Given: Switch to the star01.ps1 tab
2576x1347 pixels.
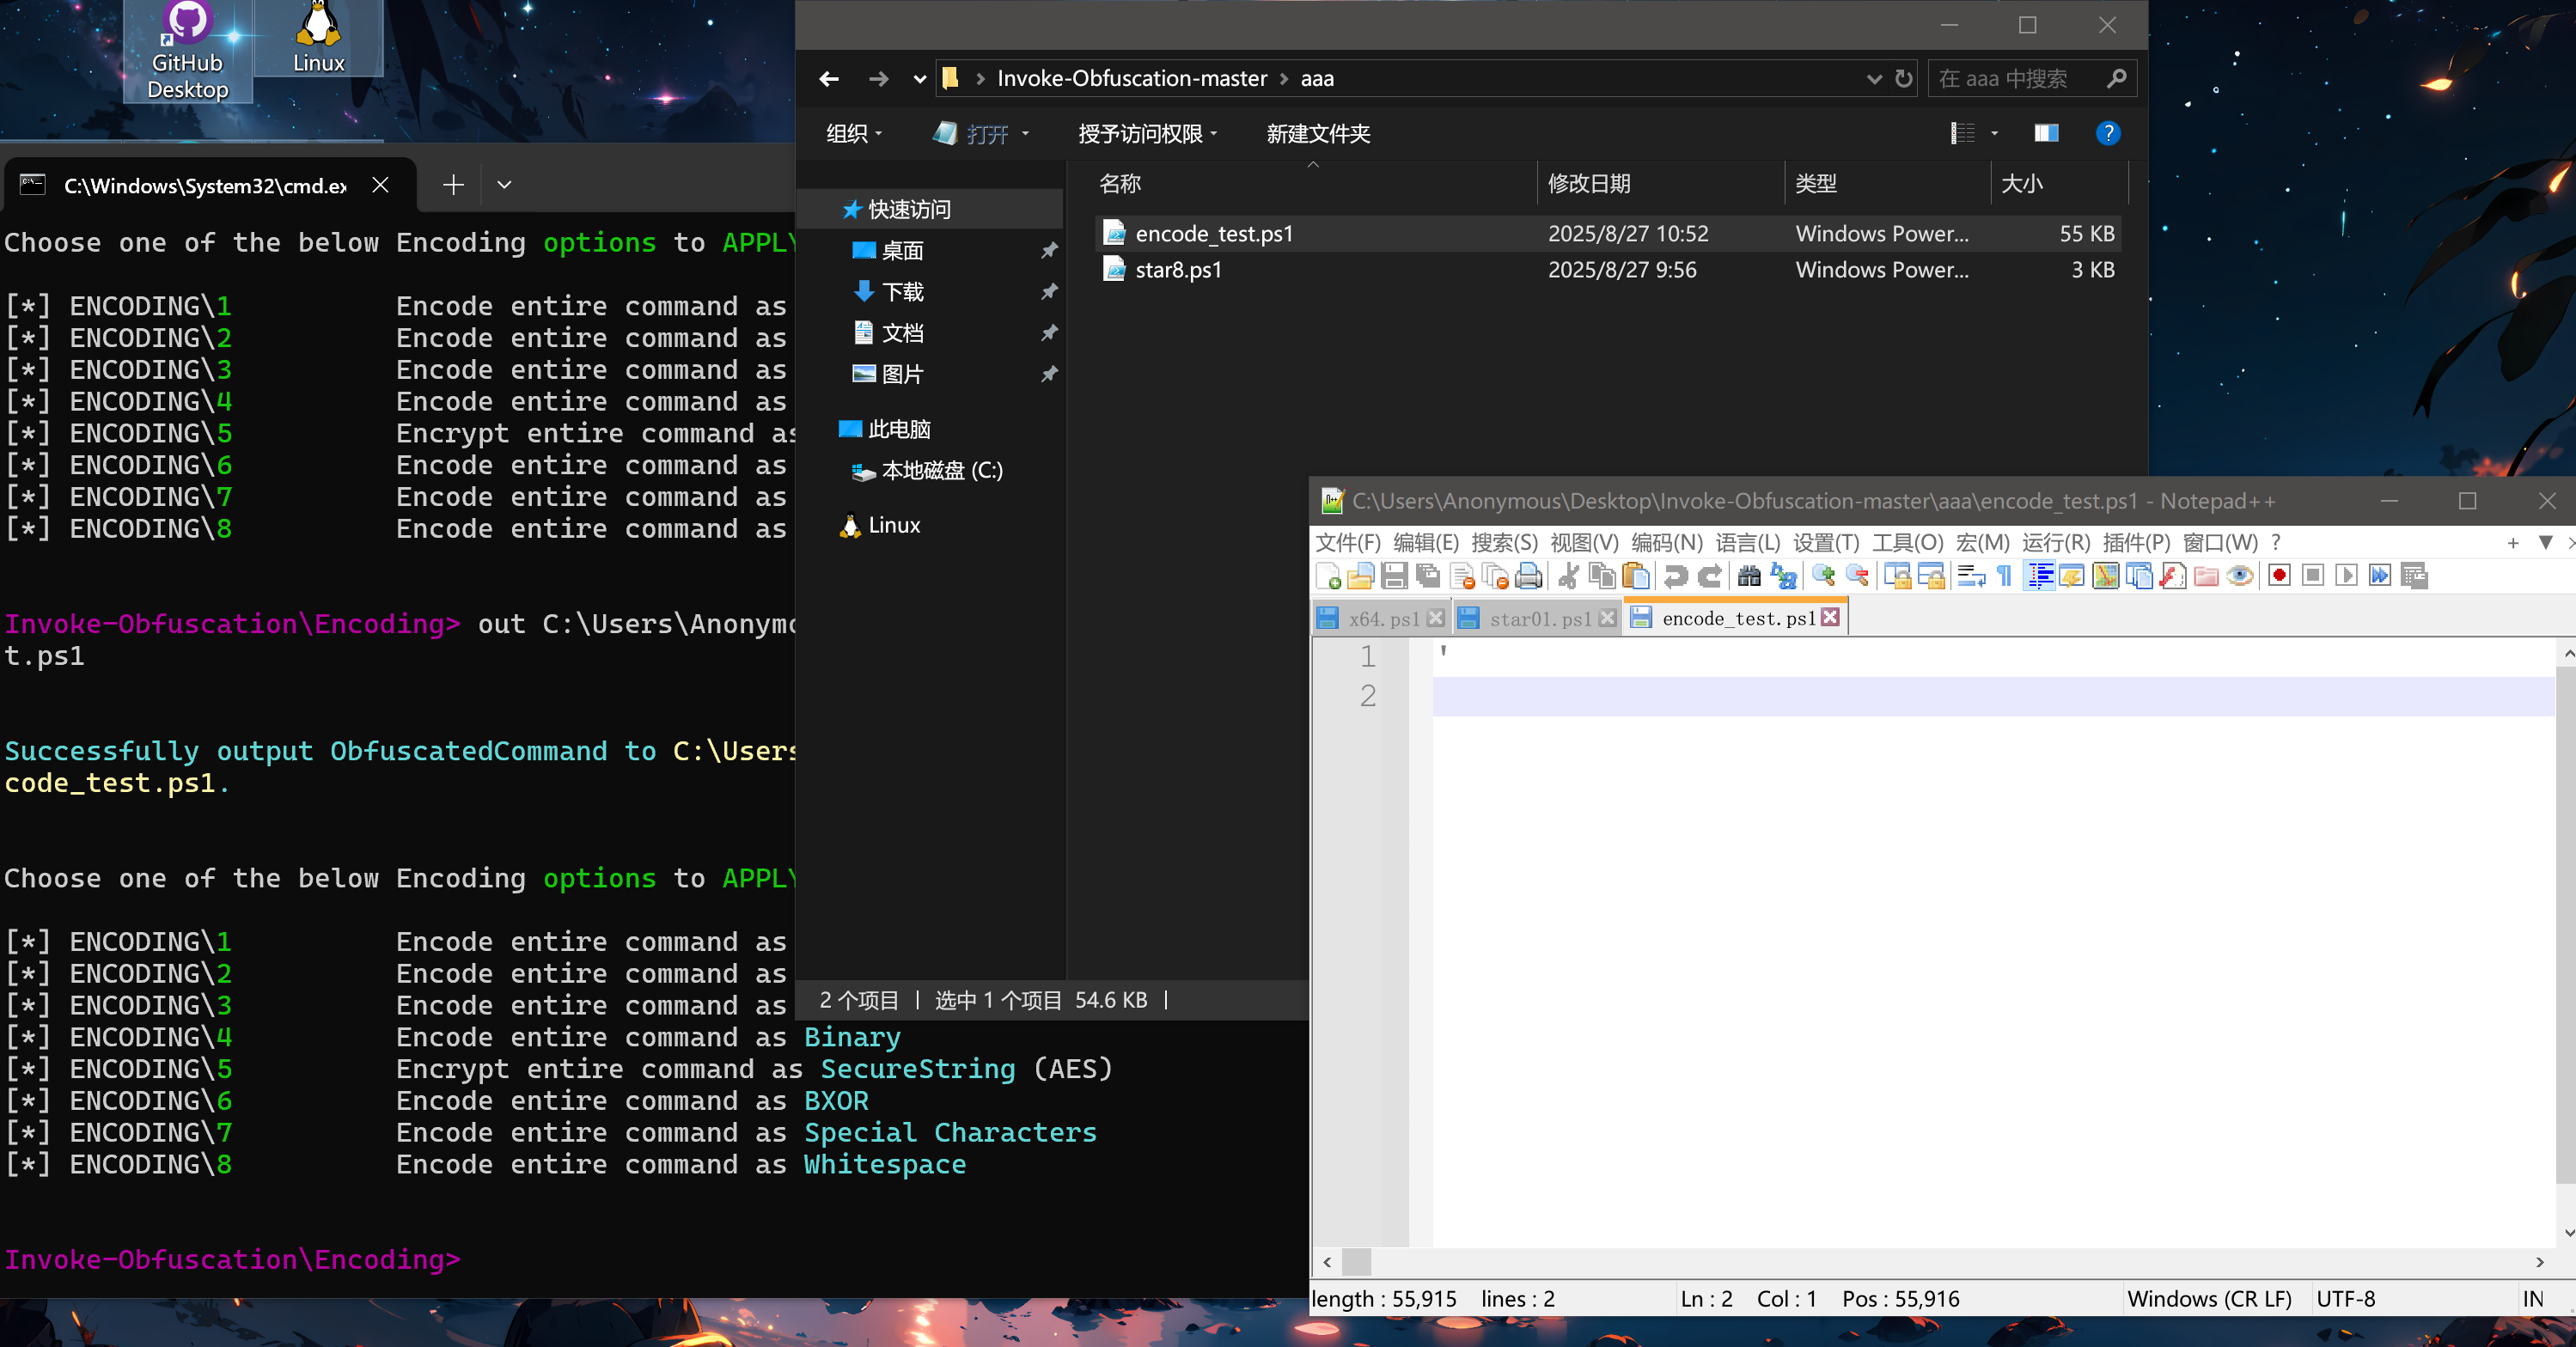Looking at the screenshot, I should [1538, 619].
